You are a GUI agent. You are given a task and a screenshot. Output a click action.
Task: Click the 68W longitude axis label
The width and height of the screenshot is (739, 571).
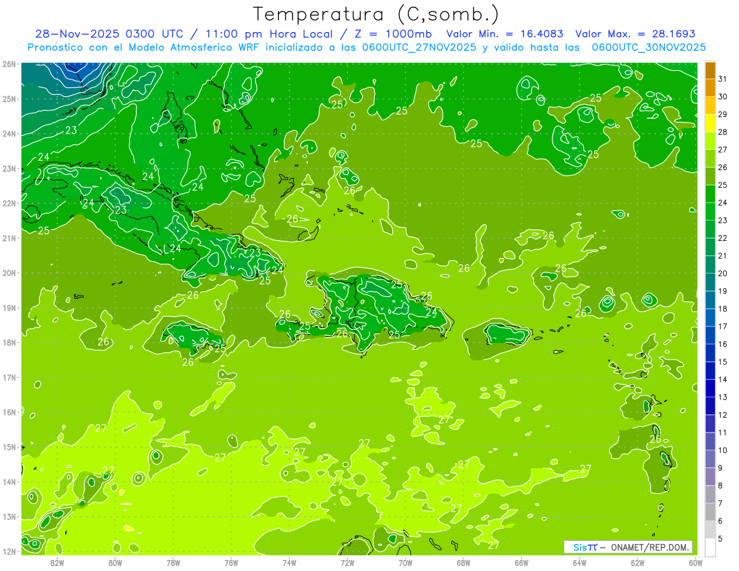point(463,562)
